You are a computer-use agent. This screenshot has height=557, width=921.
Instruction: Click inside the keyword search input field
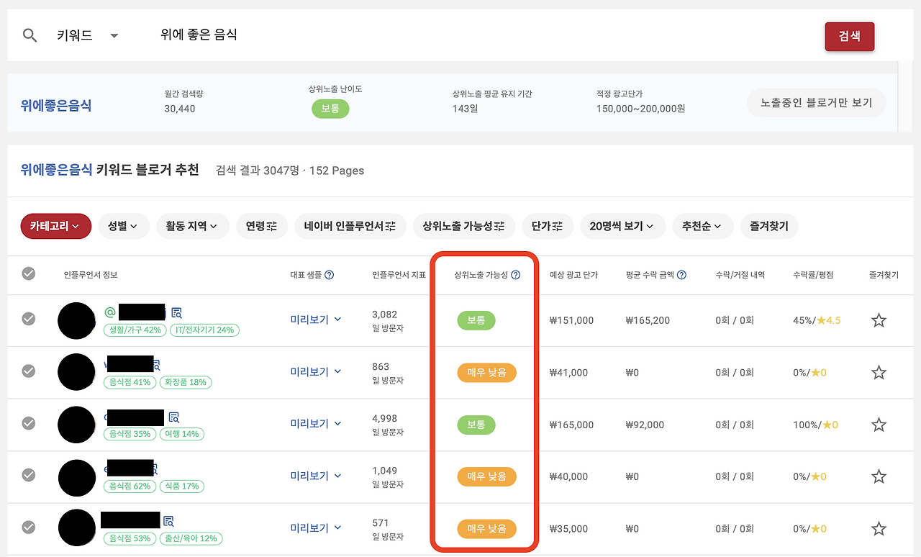click(288, 34)
